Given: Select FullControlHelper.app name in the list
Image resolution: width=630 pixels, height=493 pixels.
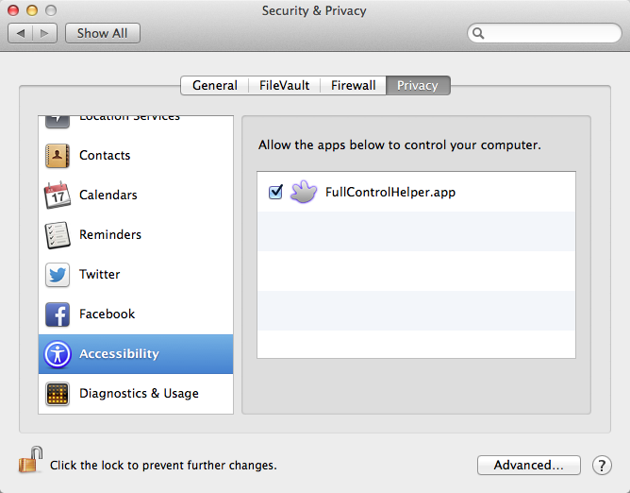Looking at the screenshot, I should pyautogui.click(x=390, y=193).
